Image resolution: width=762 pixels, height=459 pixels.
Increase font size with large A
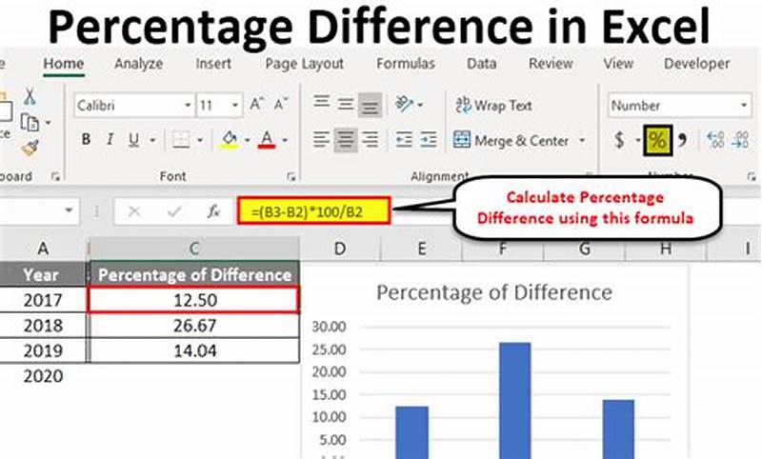click(x=256, y=105)
